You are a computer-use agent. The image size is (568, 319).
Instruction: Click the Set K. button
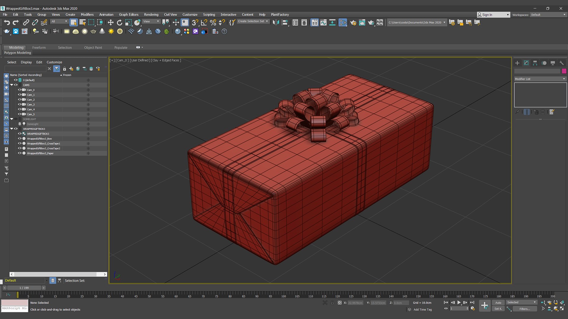(498, 309)
